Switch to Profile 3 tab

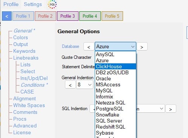(x=68, y=16)
